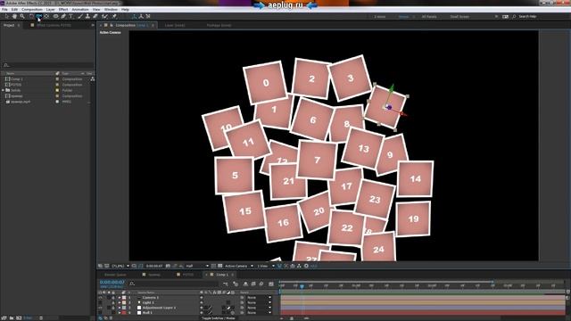
Task: Click Toggle Switches / Modes button
Action: [219, 318]
